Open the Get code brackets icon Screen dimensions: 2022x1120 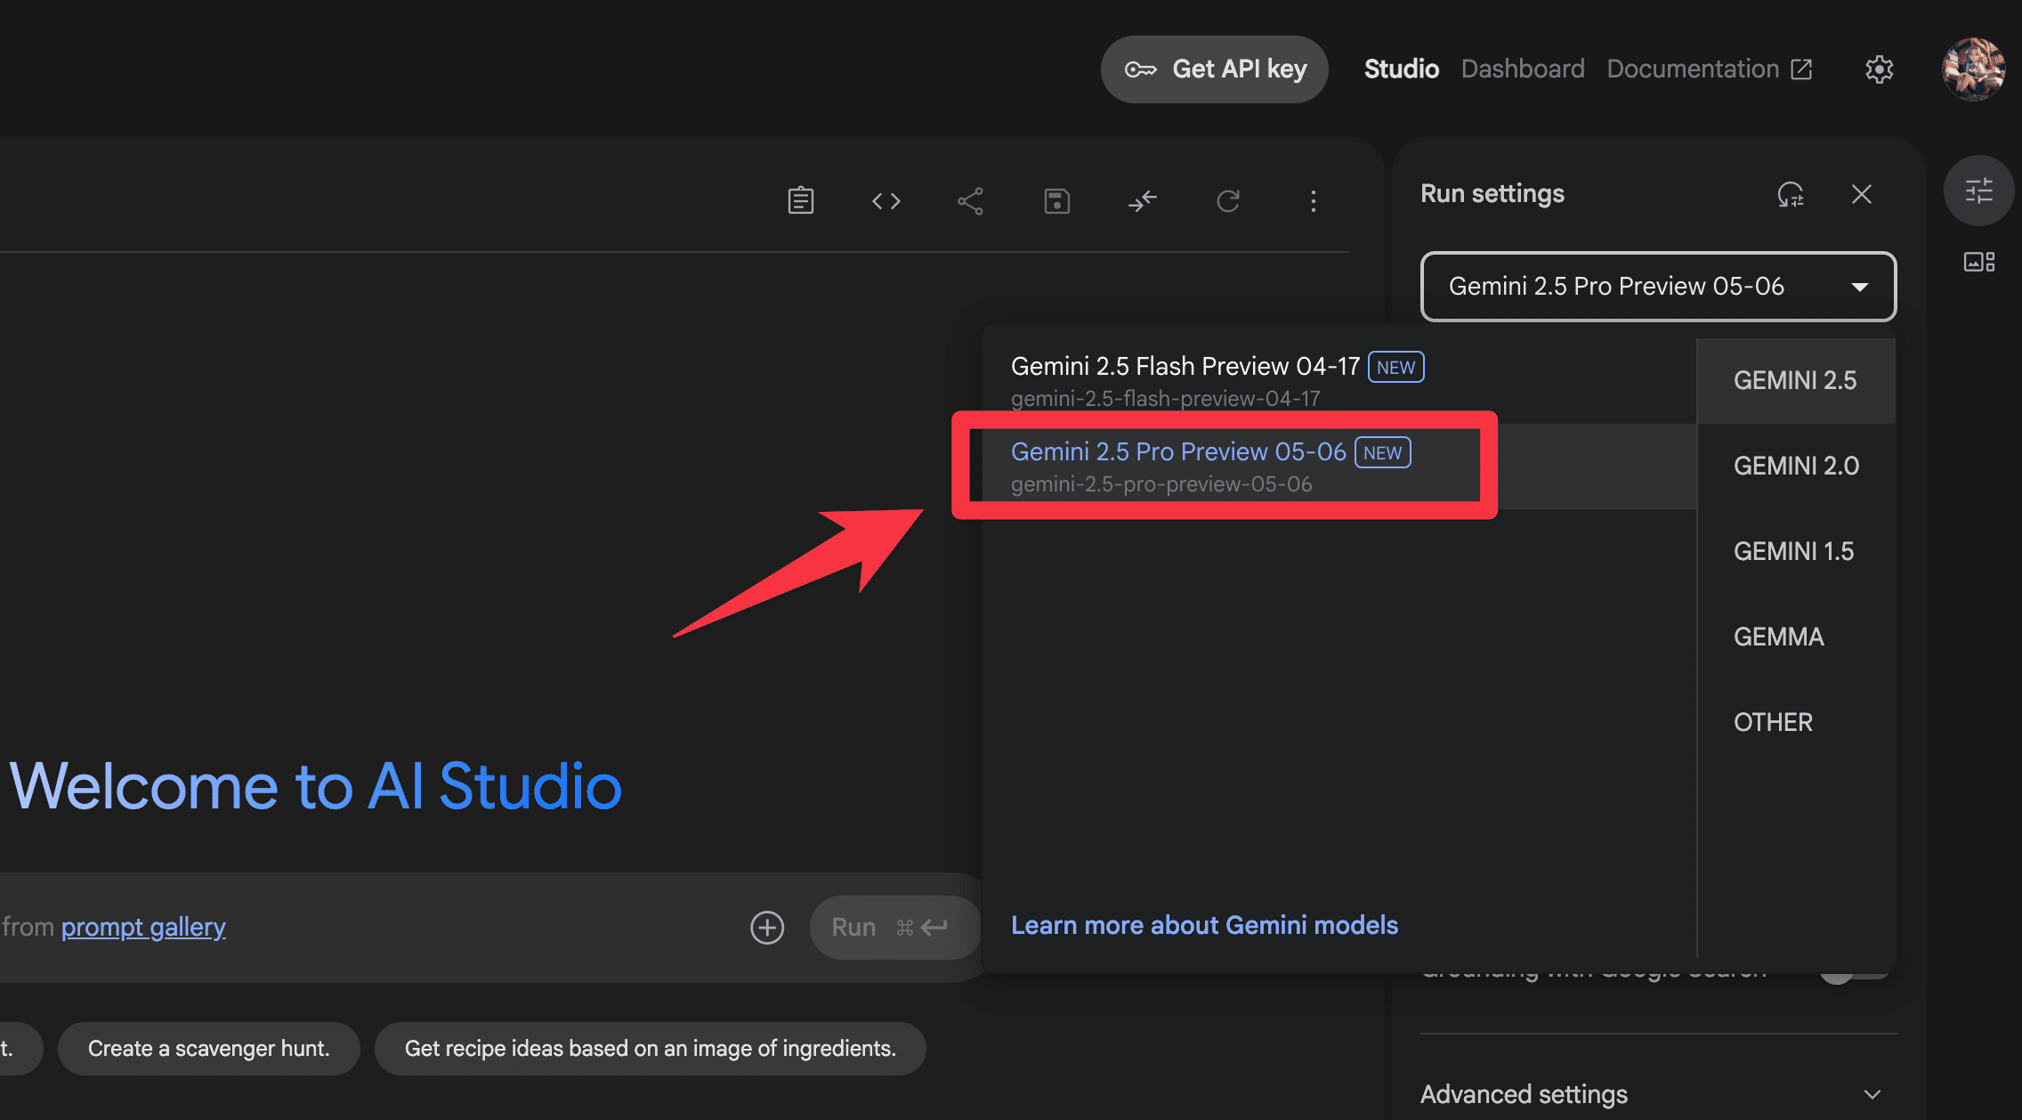(886, 201)
